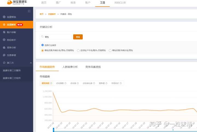Open the 报表 top navigation menu
Viewport: 197px width, 132px height.
pos(73,2)
